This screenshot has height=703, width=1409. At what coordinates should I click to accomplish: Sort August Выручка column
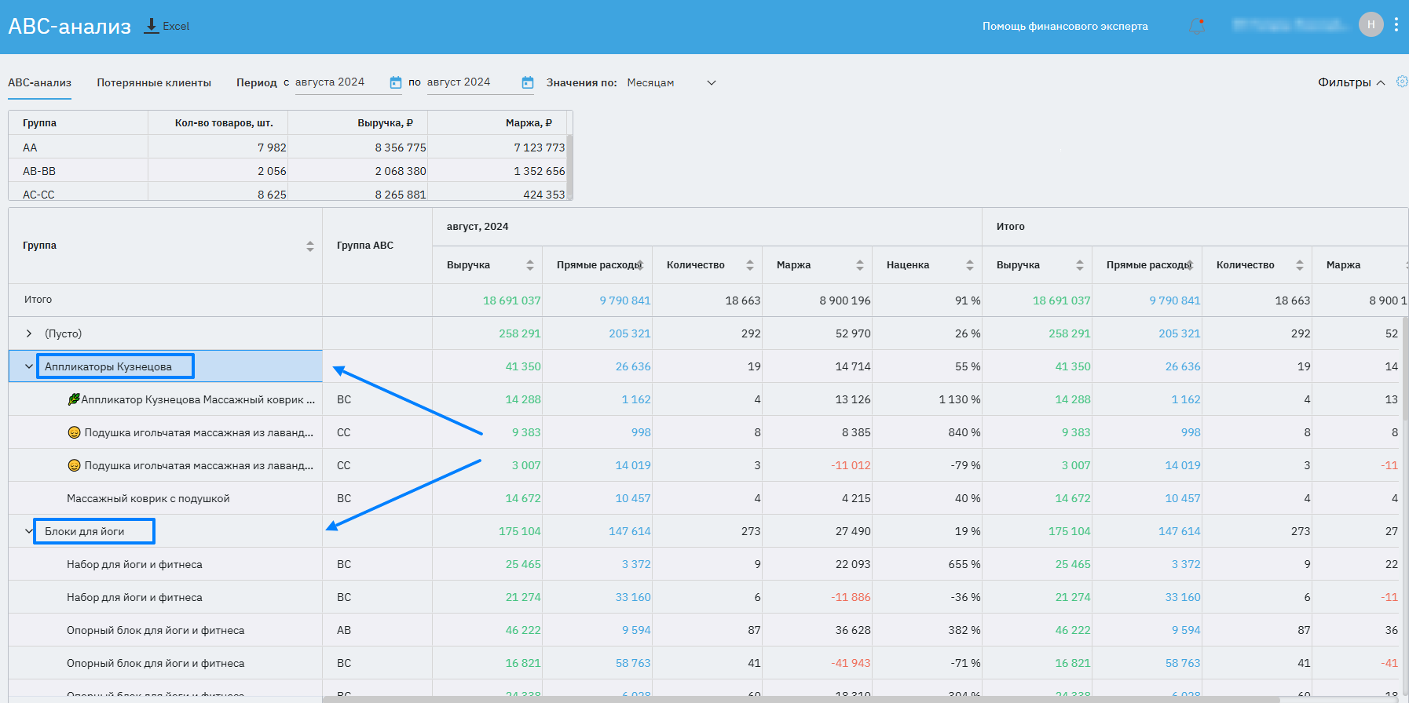pyautogui.click(x=530, y=265)
